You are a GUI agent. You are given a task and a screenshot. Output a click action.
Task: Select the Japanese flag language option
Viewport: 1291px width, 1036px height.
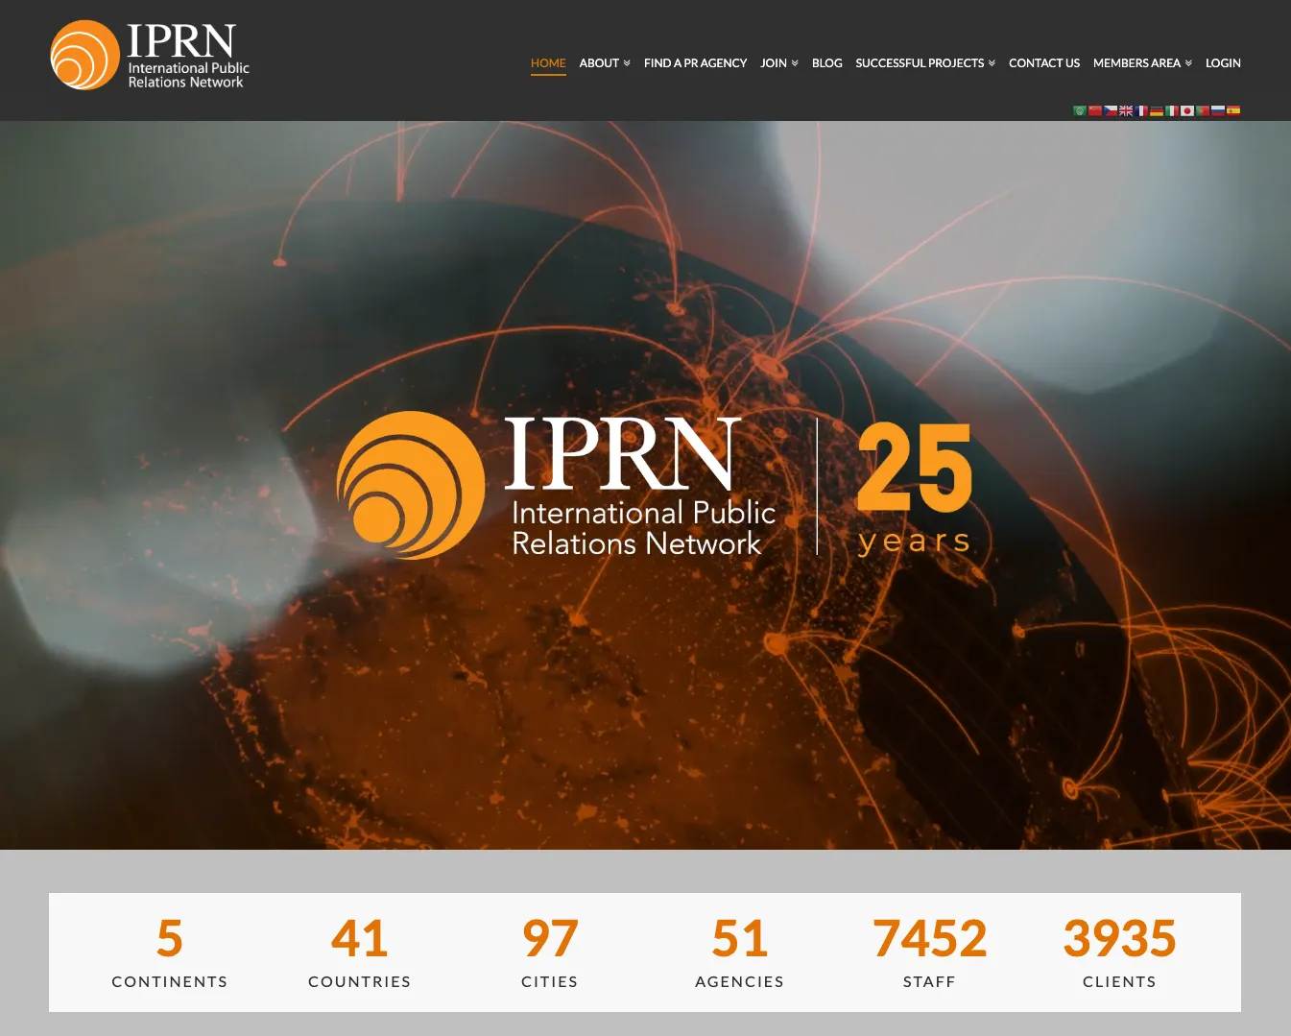1187,111
